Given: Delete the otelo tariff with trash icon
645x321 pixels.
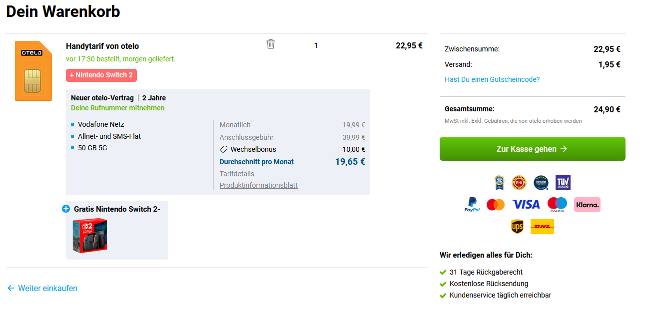Looking at the screenshot, I should [x=271, y=44].
